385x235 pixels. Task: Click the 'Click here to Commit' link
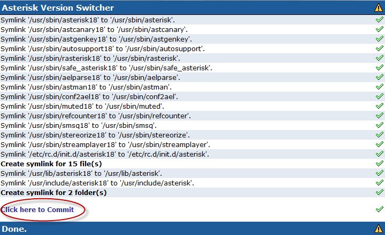[x=37, y=209]
